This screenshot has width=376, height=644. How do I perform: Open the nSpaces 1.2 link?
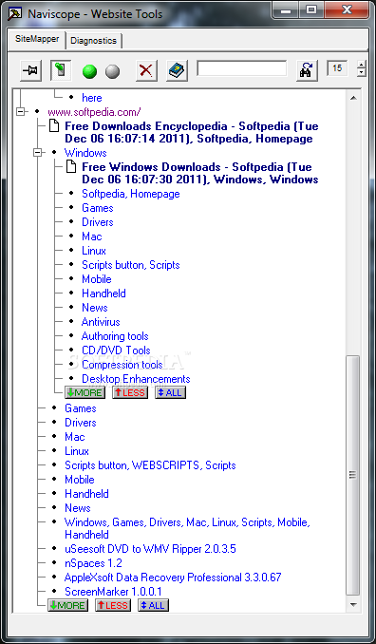(93, 563)
